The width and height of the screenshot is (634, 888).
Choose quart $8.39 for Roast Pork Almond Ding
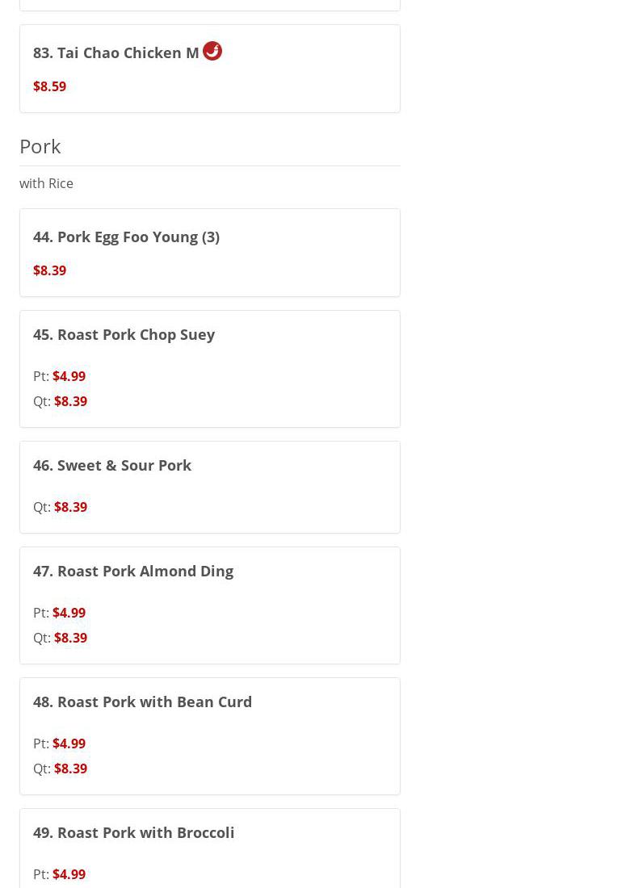click(x=70, y=638)
